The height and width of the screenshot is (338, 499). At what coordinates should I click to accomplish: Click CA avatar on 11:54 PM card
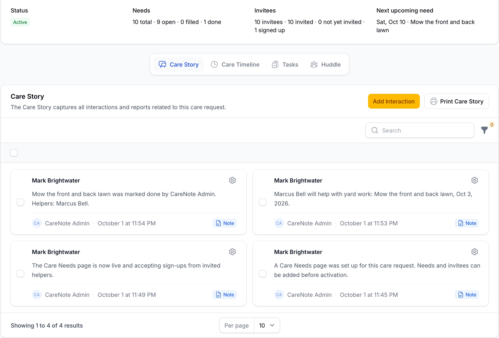[37, 223]
